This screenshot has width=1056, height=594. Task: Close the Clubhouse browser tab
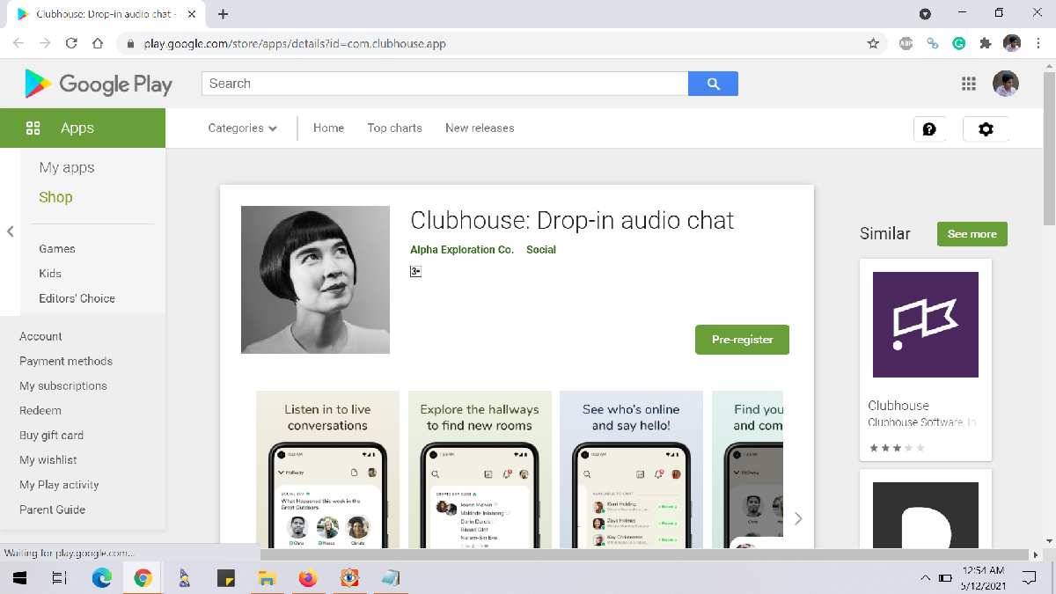(192, 14)
